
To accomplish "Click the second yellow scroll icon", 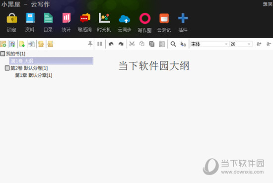I will 50,44.
